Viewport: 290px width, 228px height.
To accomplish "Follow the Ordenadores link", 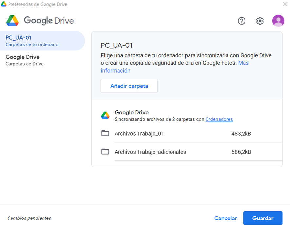I will point(219,119).
